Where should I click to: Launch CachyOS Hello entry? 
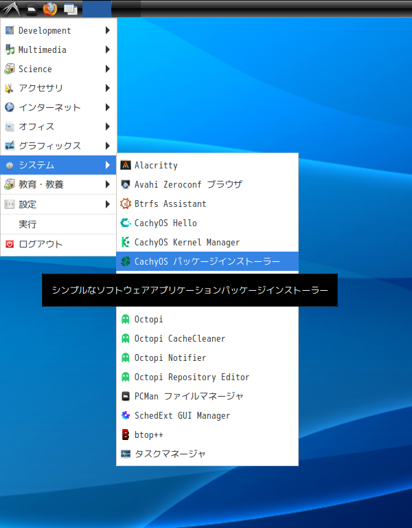click(x=207, y=223)
